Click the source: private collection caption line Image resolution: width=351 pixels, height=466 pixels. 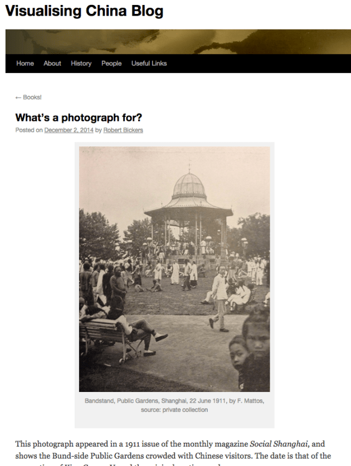pos(174,410)
